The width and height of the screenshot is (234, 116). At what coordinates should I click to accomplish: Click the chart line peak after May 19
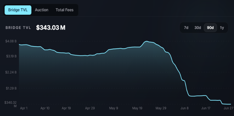[x=147, y=41]
